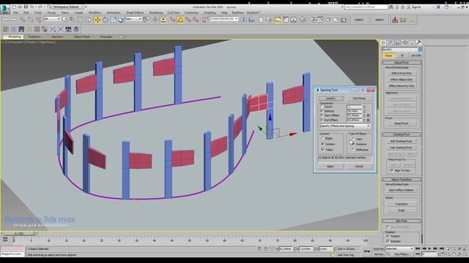469x263 pixels.
Task: Open the Utilities hammer tab in the command panel
Action: [418, 42]
